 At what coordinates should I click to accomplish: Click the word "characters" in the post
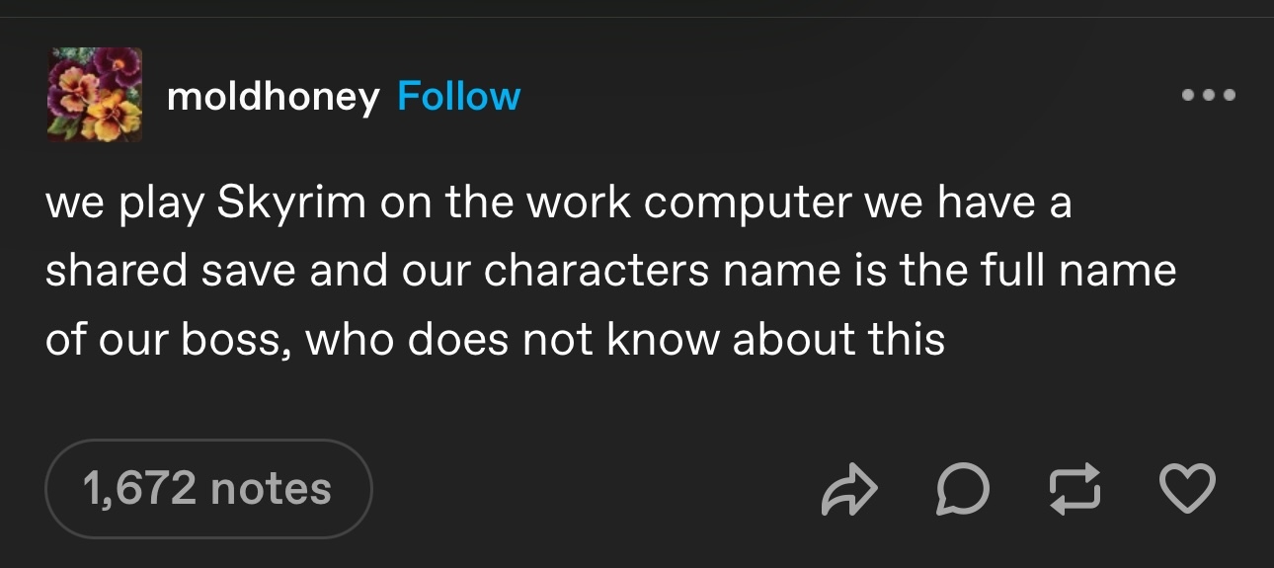(x=597, y=271)
